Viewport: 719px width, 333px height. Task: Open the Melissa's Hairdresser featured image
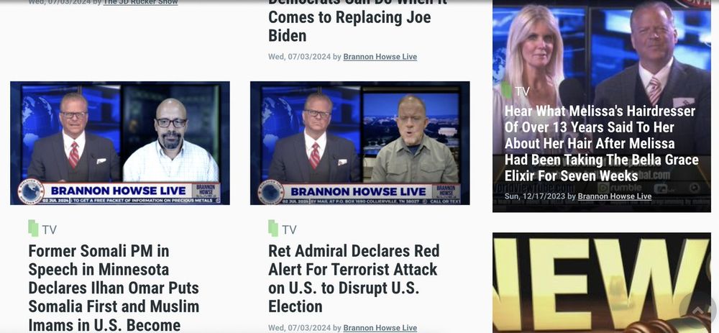point(602,106)
